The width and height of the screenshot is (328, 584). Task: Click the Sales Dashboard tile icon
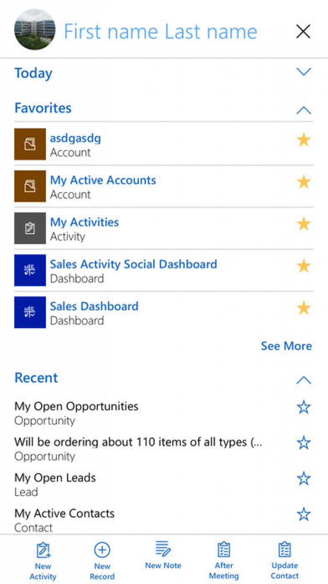(x=30, y=312)
